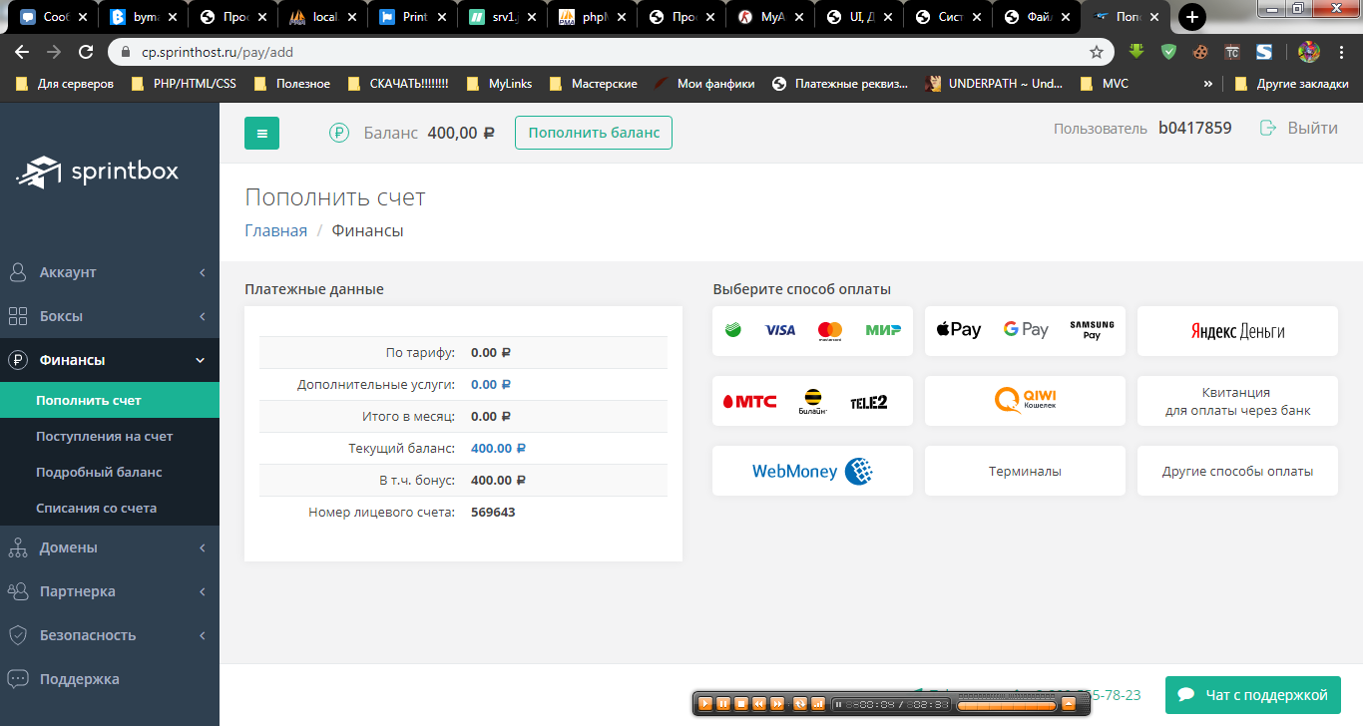Open Списания со счета submenu item
Viewport: 1363px width, 726px height.
tap(97, 508)
